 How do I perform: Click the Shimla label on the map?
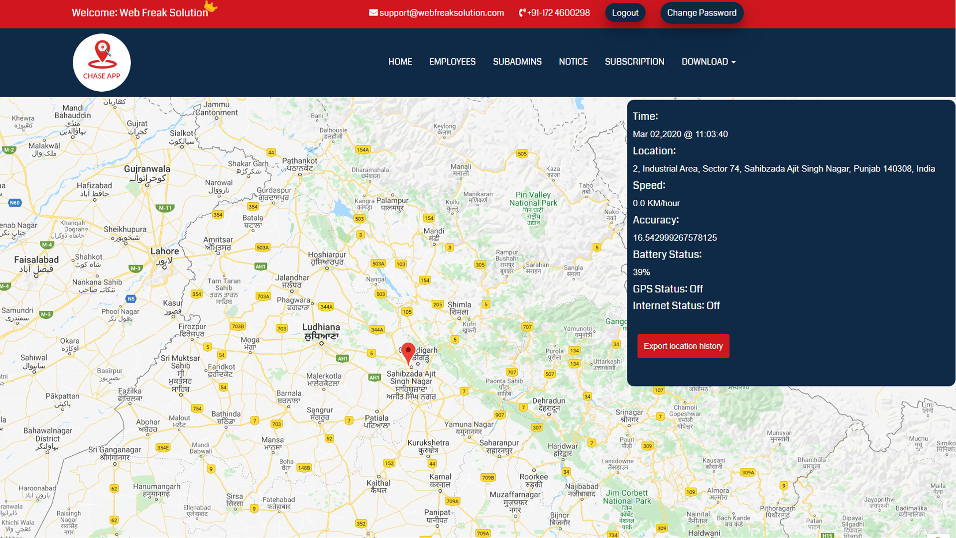coord(459,308)
